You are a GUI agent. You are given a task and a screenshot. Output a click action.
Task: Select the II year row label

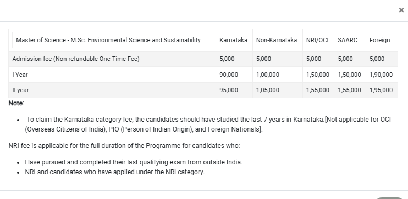click(x=20, y=90)
